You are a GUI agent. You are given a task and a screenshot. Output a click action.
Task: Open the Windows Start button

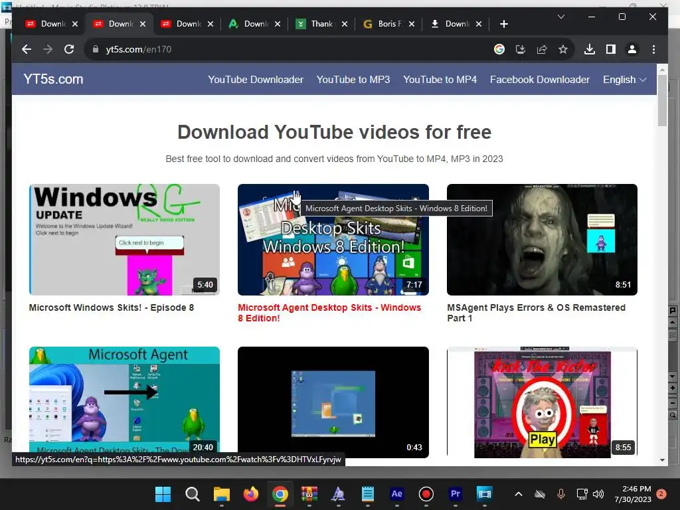(x=163, y=494)
